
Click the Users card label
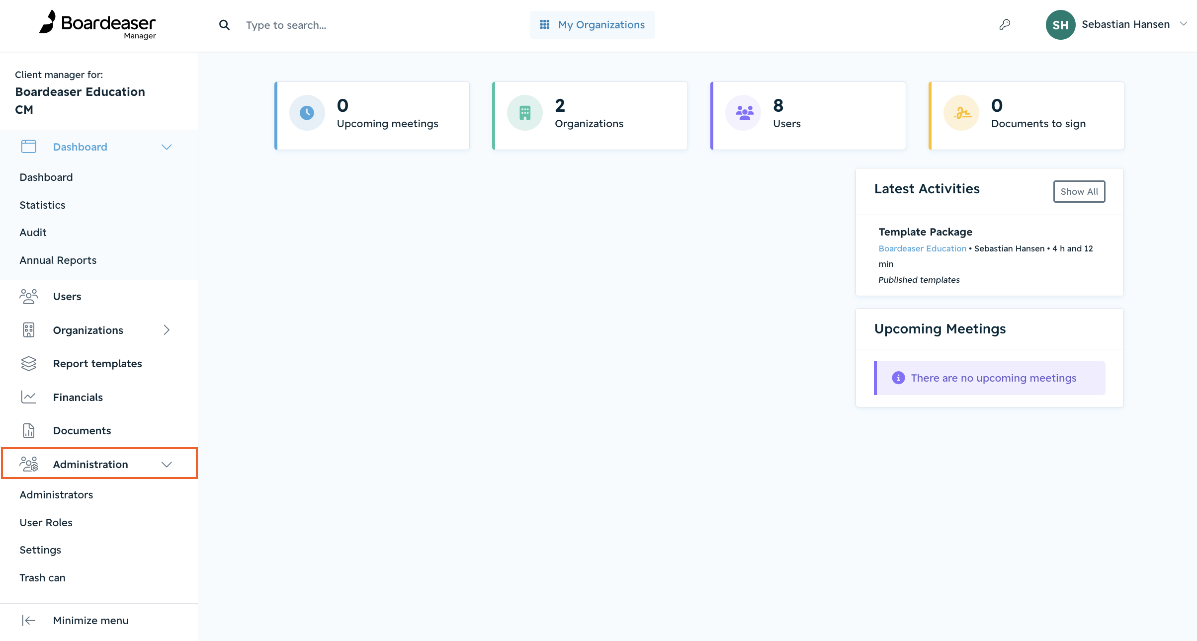pos(787,124)
